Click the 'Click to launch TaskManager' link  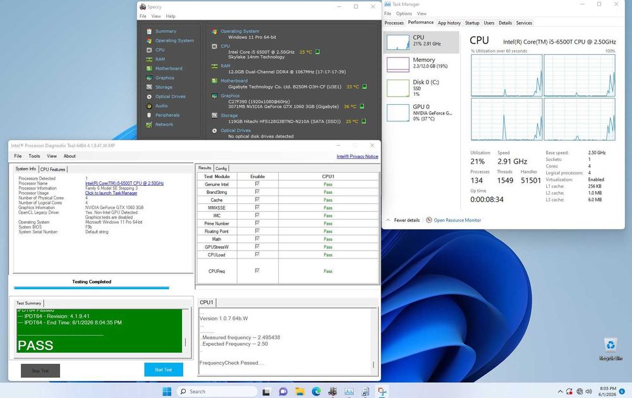[111, 193]
